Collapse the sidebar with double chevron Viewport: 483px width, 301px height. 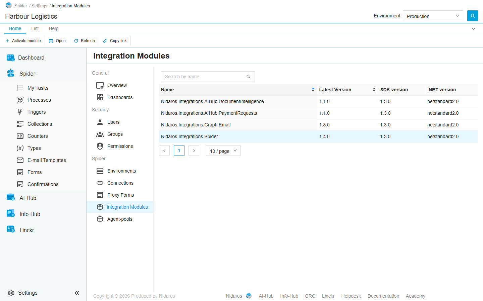pos(77,293)
